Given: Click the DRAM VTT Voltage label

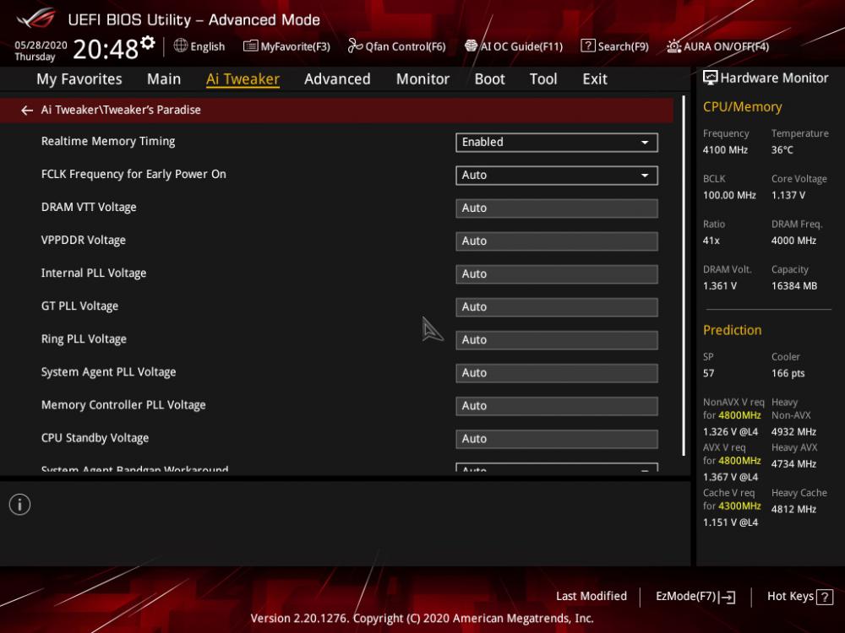Looking at the screenshot, I should point(89,208).
